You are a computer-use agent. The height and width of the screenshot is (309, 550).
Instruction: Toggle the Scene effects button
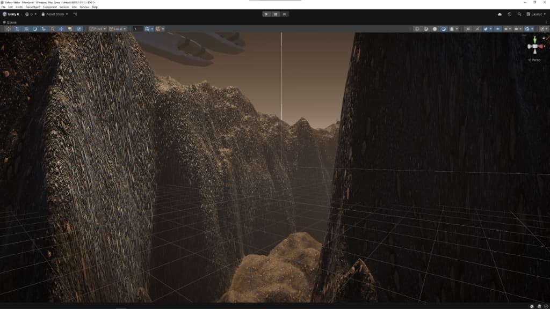pyautogui.click(x=486, y=29)
